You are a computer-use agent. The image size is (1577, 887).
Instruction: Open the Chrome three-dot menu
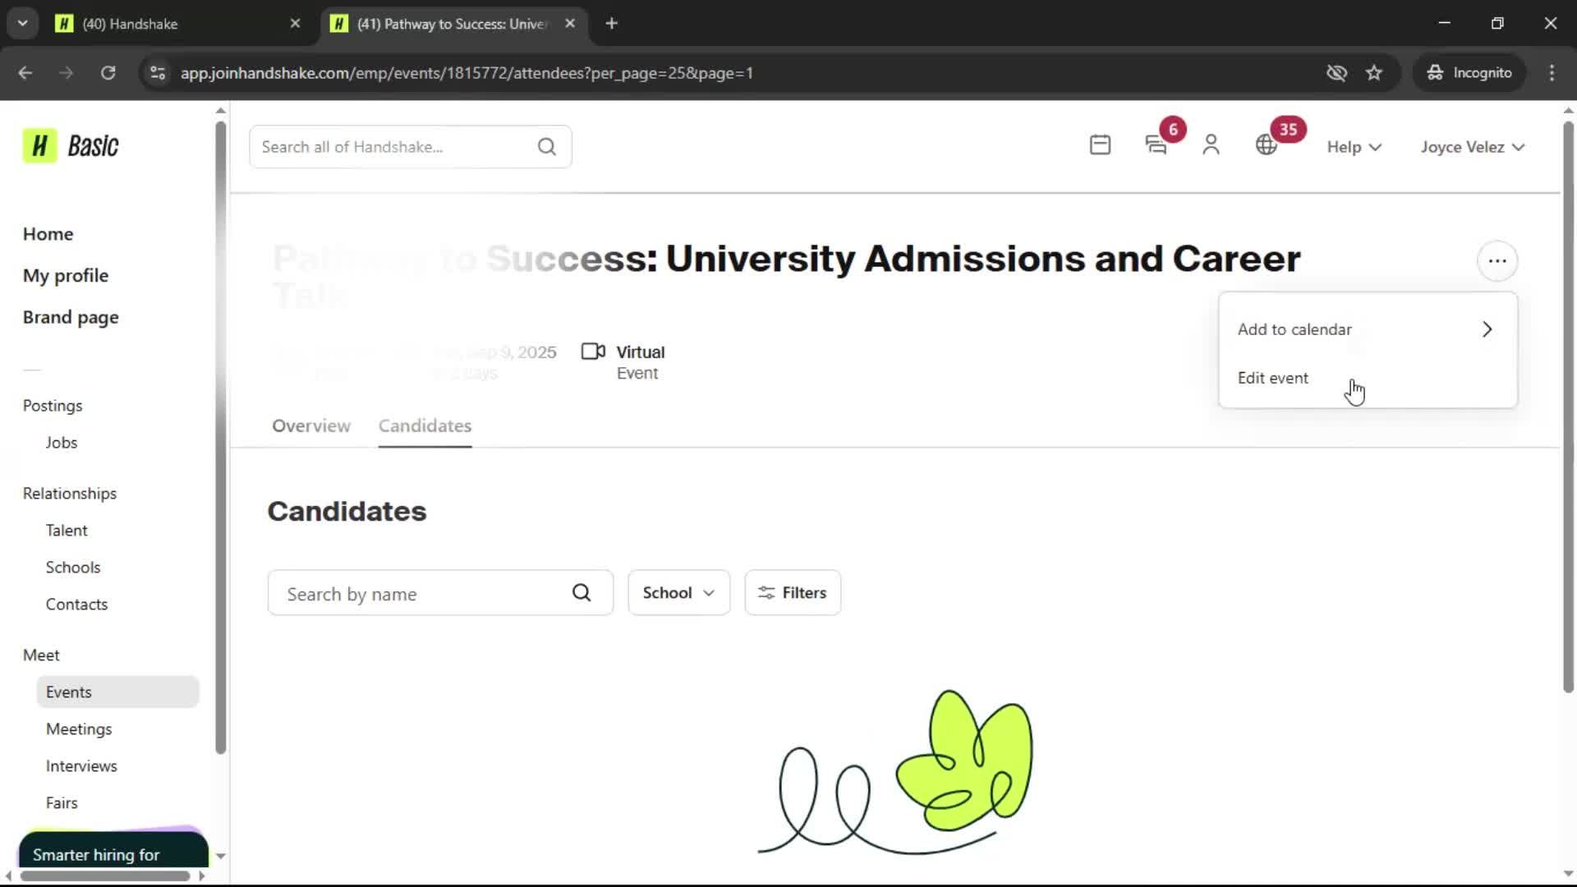coord(1552,73)
